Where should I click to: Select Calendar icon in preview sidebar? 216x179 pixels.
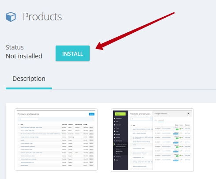pos(115,125)
